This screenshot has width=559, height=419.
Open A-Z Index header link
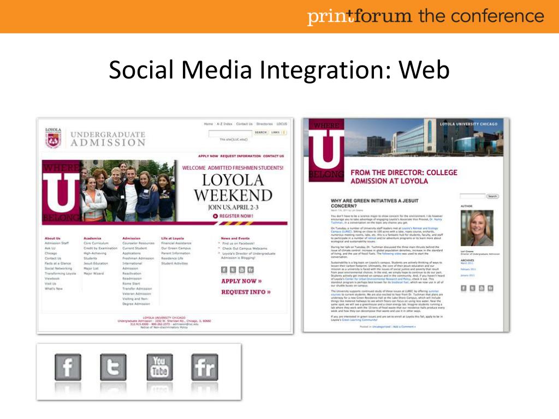click(224, 124)
